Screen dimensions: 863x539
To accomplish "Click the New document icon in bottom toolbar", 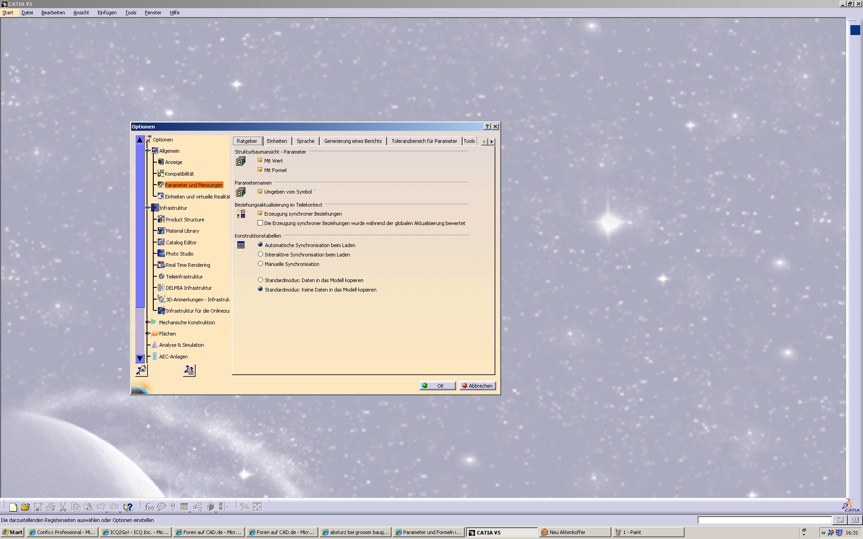I will pos(13,507).
